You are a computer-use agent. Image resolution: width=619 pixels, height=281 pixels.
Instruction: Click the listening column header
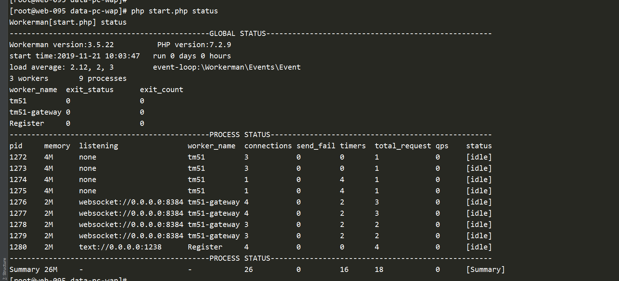click(98, 146)
